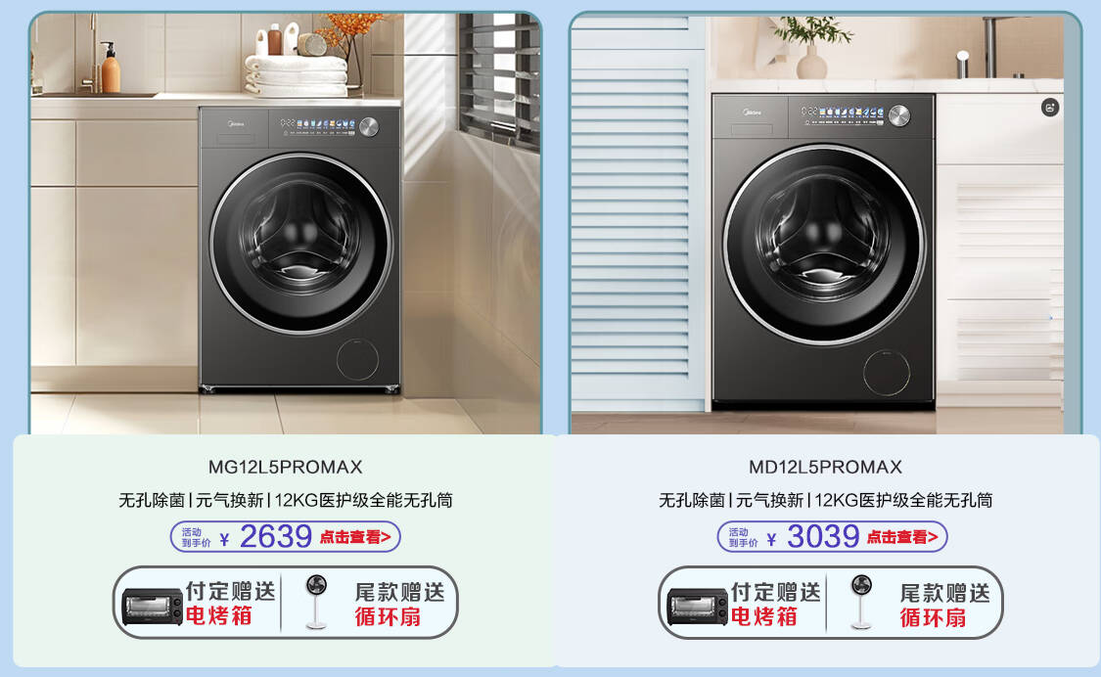Click 点击查看 next to price 2639

pos(354,537)
